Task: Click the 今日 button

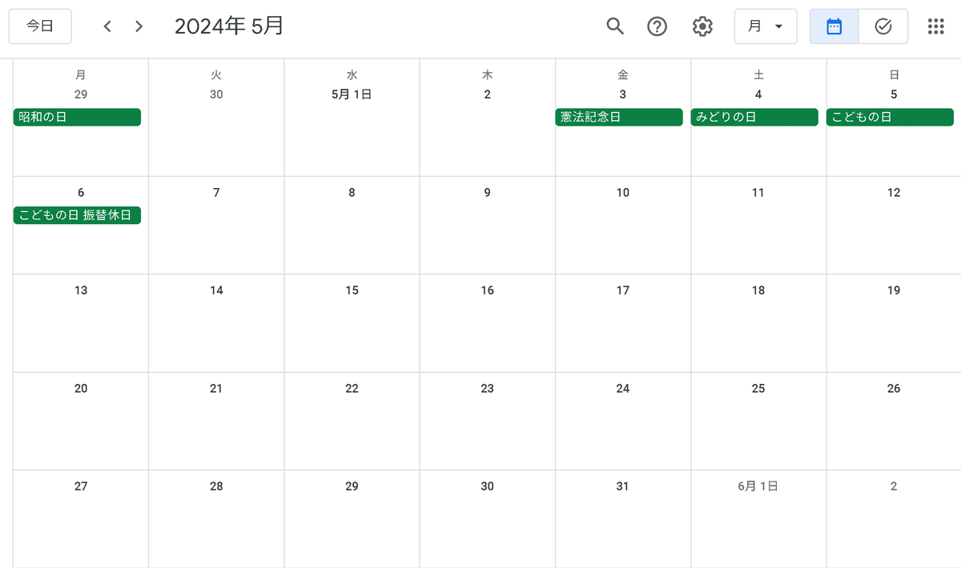Action: [x=40, y=26]
